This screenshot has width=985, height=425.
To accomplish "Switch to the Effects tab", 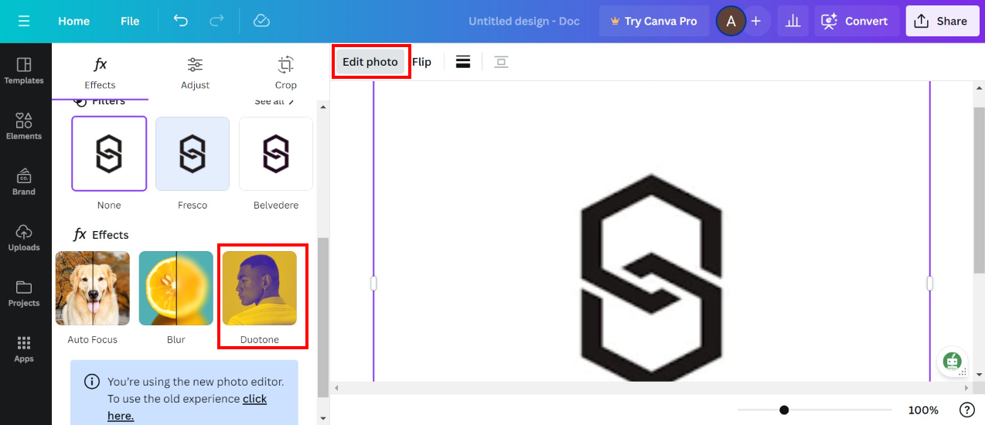I will click(x=100, y=73).
